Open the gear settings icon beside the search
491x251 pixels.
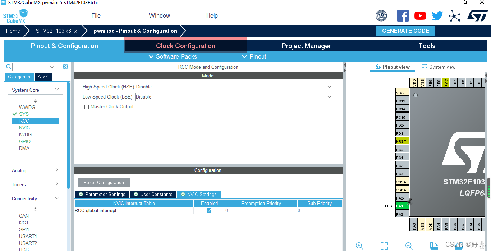coord(65,67)
